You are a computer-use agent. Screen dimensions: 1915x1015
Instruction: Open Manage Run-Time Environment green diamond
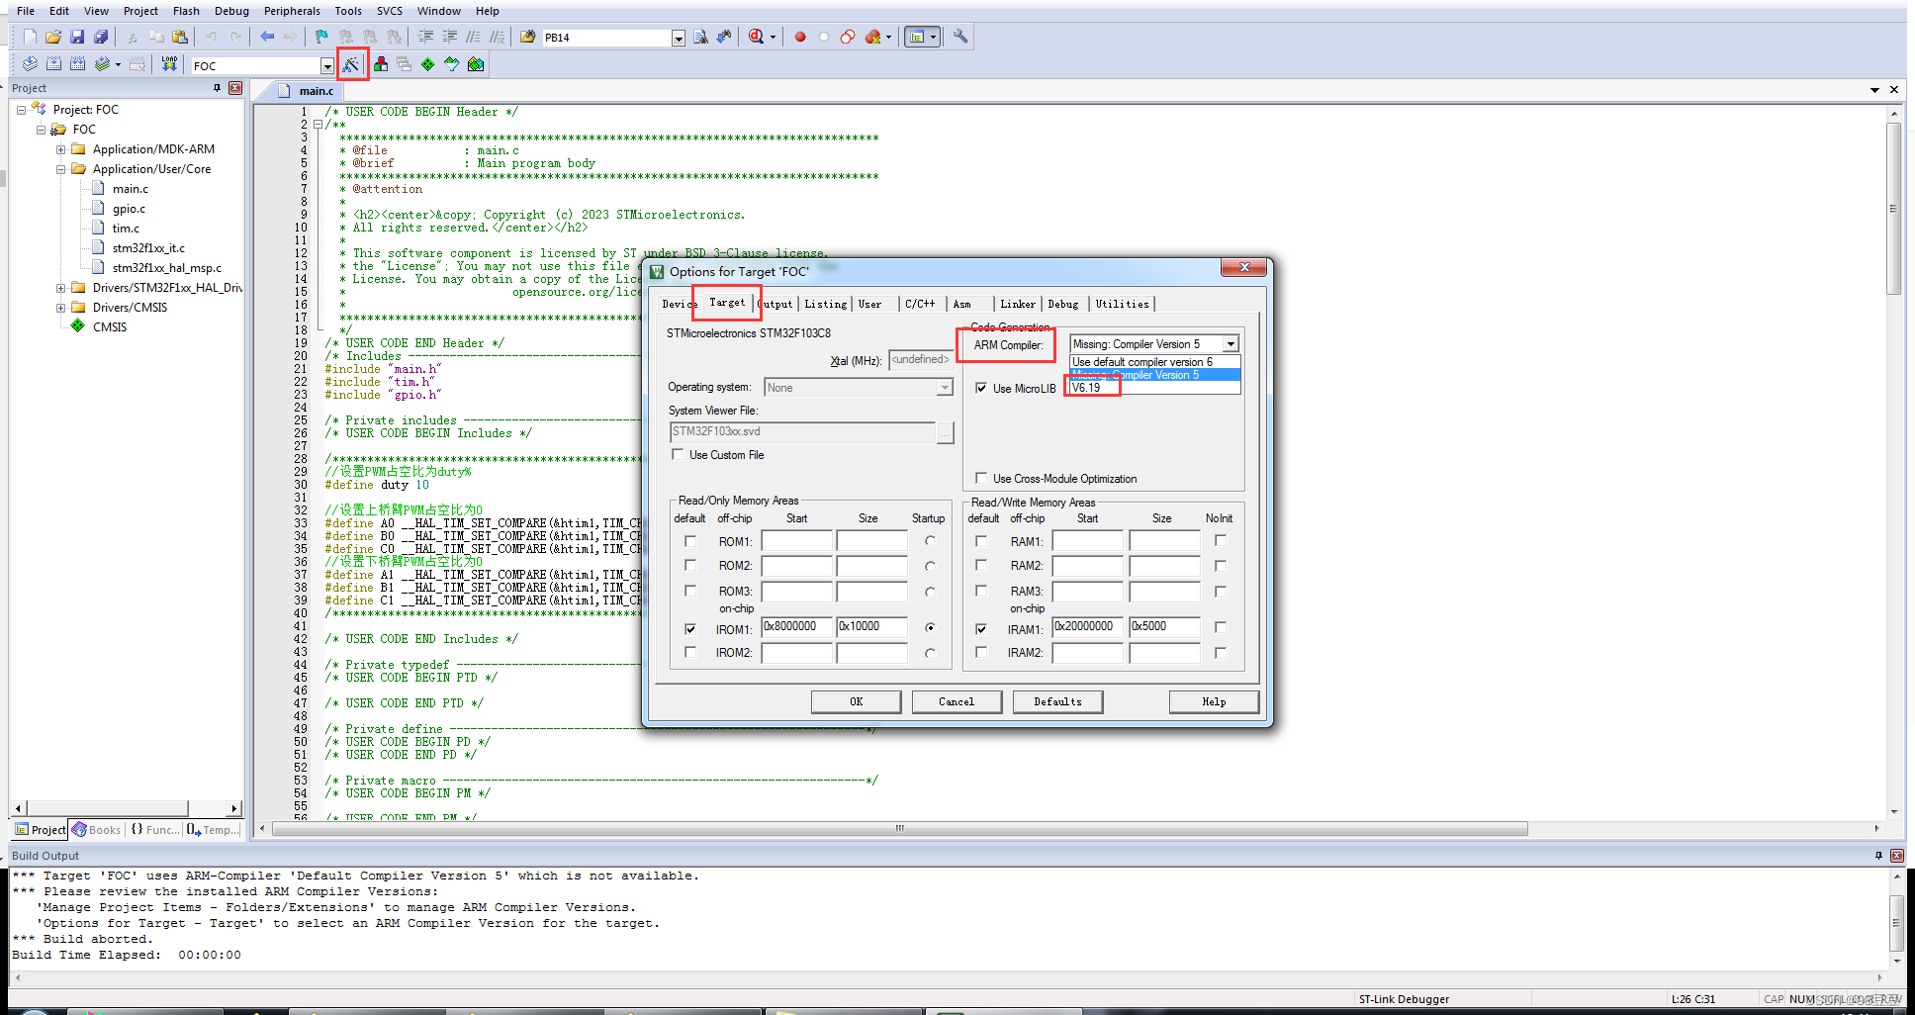(428, 64)
